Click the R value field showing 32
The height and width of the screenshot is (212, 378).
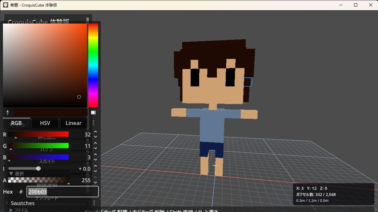(81, 134)
